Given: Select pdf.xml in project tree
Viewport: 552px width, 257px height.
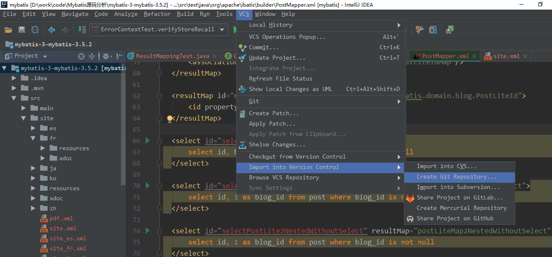Looking at the screenshot, I should (61, 218).
